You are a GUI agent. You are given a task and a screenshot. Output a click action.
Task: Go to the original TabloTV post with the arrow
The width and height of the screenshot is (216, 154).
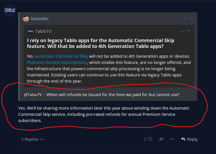click(188, 31)
